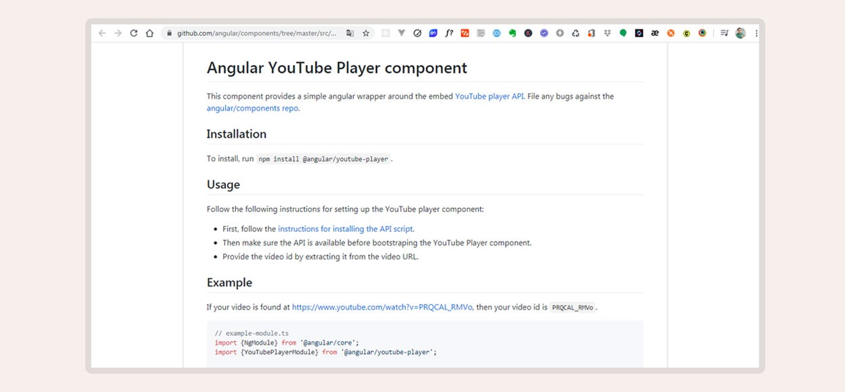Click the Installation heading
Screen dimensions: 845x392
coord(237,134)
